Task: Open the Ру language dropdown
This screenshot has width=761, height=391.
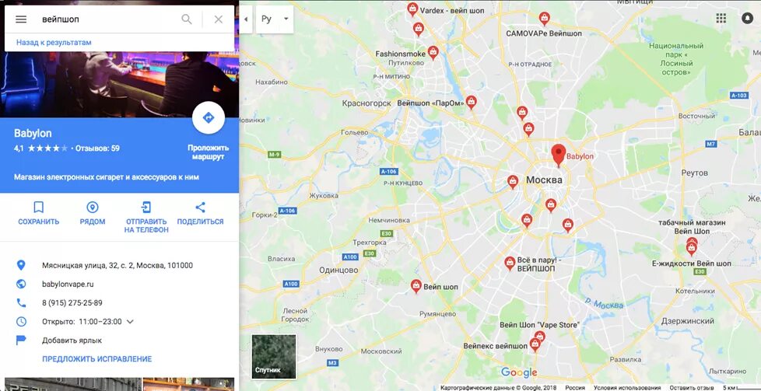Action: point(275,19)
